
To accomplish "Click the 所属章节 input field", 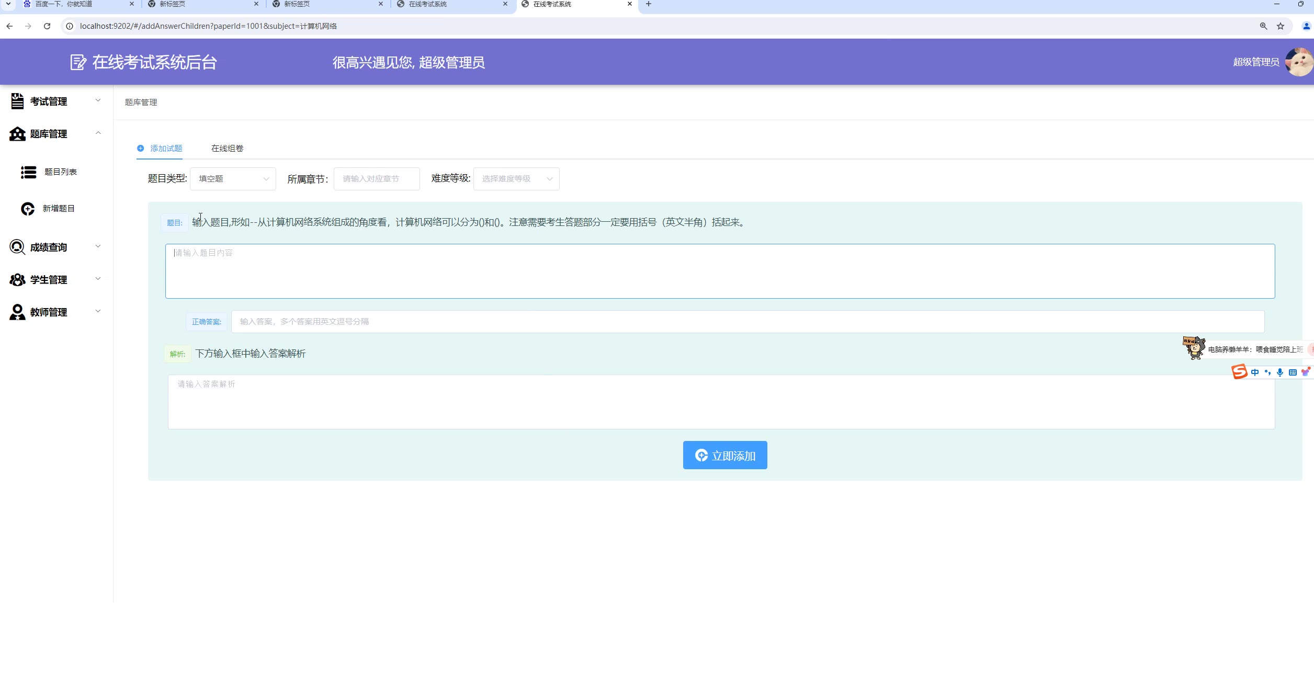I will point(377,179).
